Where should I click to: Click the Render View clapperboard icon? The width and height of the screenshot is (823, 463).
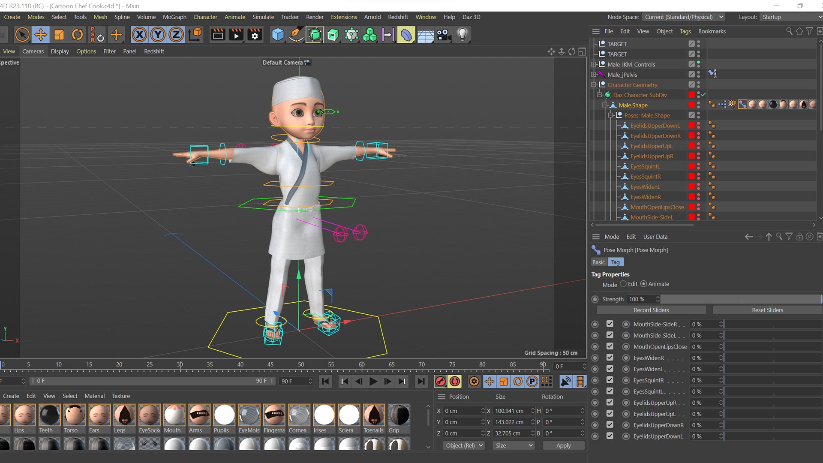[218, 35]
